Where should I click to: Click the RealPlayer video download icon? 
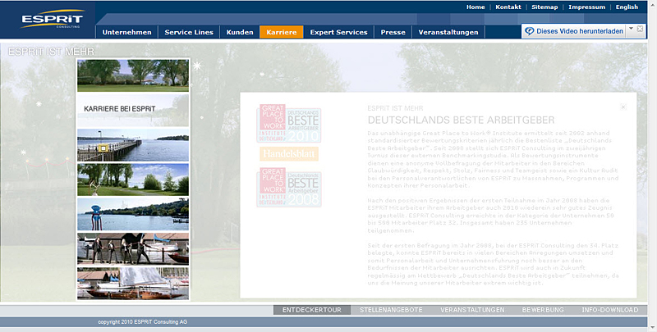[x=530, y=30]
